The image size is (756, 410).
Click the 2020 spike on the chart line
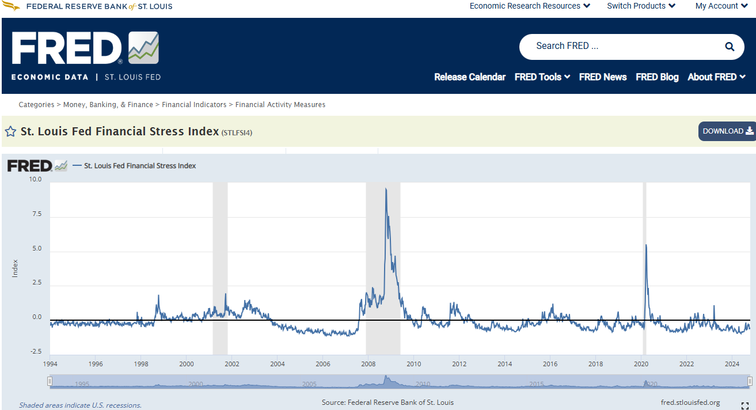point(646,245)
